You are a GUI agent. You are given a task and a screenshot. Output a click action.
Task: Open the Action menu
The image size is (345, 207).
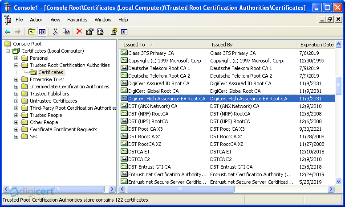pos(37,20)
